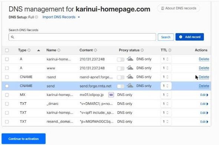The width and height of the screenshot is (219, 145).
Task: Click the rsend-apne1.forge content cell
Action: [x=96, y=77]
